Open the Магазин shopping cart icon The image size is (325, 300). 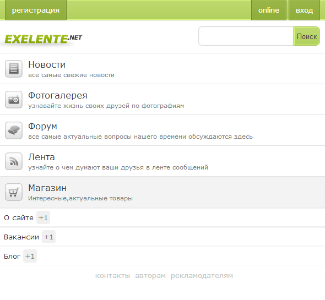(14, 192)
